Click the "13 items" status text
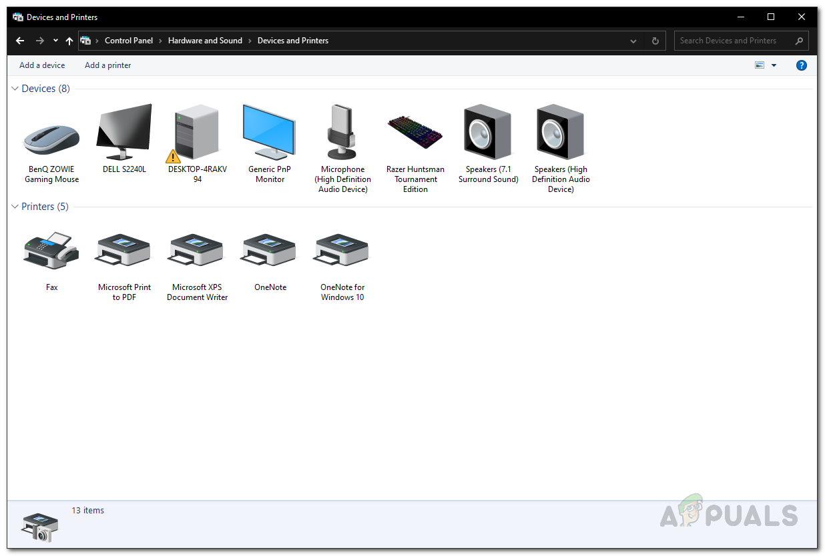 88,511
